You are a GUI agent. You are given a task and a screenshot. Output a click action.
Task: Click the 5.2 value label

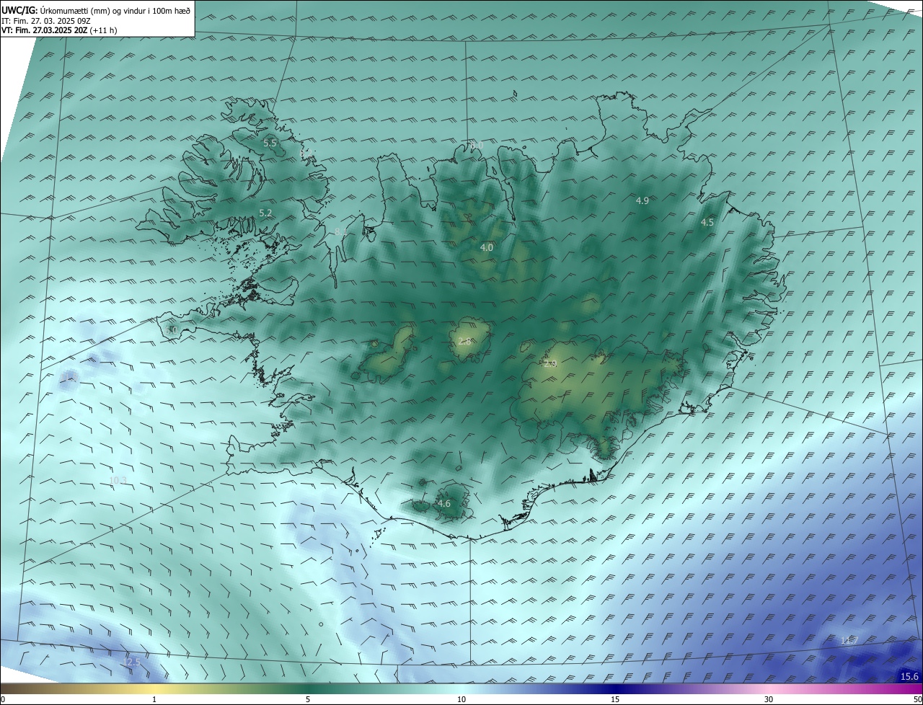pos(265,213)
